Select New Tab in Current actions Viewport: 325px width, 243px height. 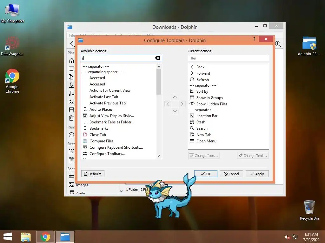coord(204,135)
